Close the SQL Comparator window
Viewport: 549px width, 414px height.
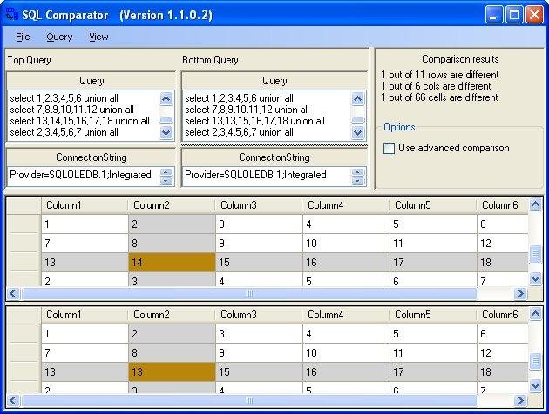[534, 15]
